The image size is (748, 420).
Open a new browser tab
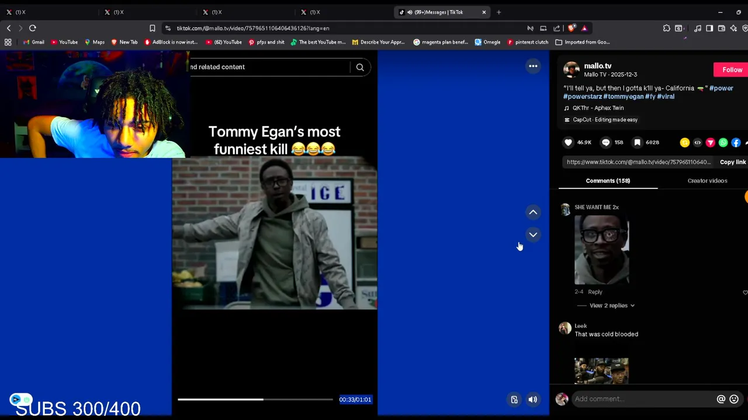point(498,12)
